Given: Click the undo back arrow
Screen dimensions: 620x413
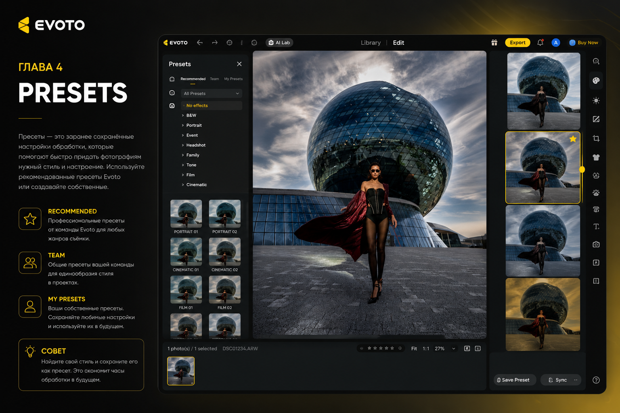Looking at the screenshot, I should [x=200, y=42].
